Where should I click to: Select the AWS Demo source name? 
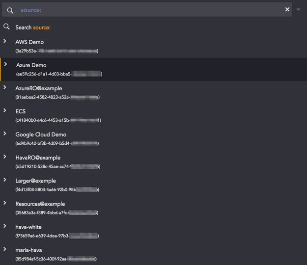[x=29, y=42]
